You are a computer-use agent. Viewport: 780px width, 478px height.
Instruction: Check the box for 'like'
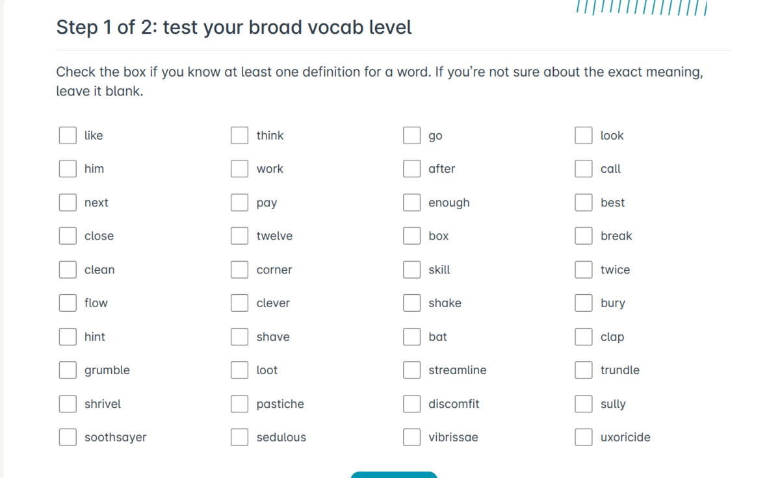click(x=68, y=135)
